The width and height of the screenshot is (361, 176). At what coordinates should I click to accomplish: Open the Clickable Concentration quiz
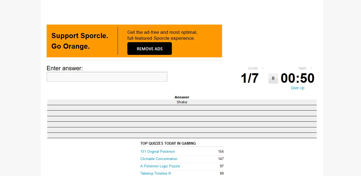[x=159, y=159]
